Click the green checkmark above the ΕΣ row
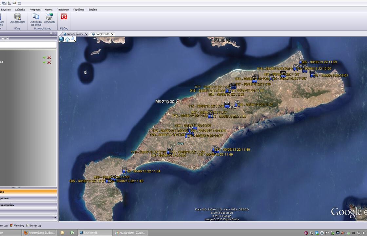 (x=44, y=57)
